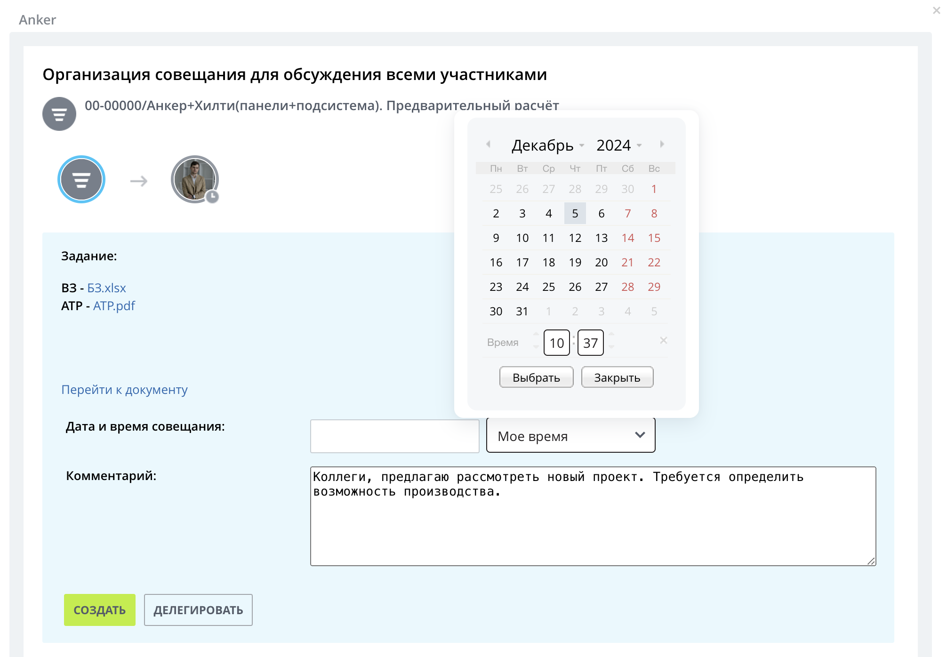
Task: Click the green СОЗДАТЬ button
Action: (x=100, y=610)
